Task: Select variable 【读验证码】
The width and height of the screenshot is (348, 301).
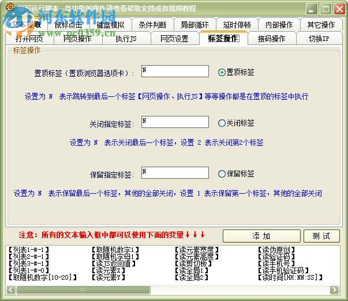Action: [x=276, y=257]
